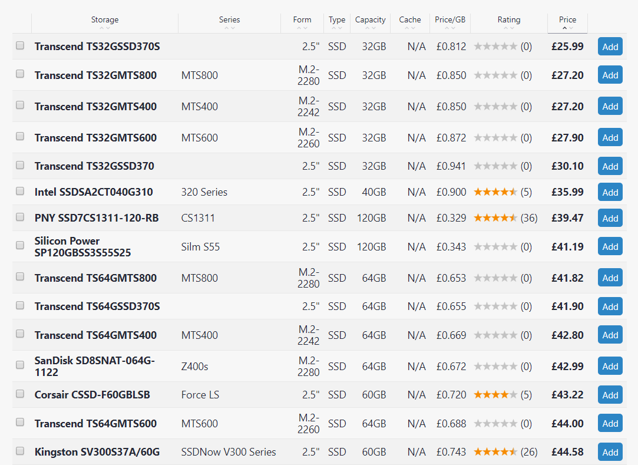
Task: Sort by Price/GB column arrows
Action: [449, 28]
